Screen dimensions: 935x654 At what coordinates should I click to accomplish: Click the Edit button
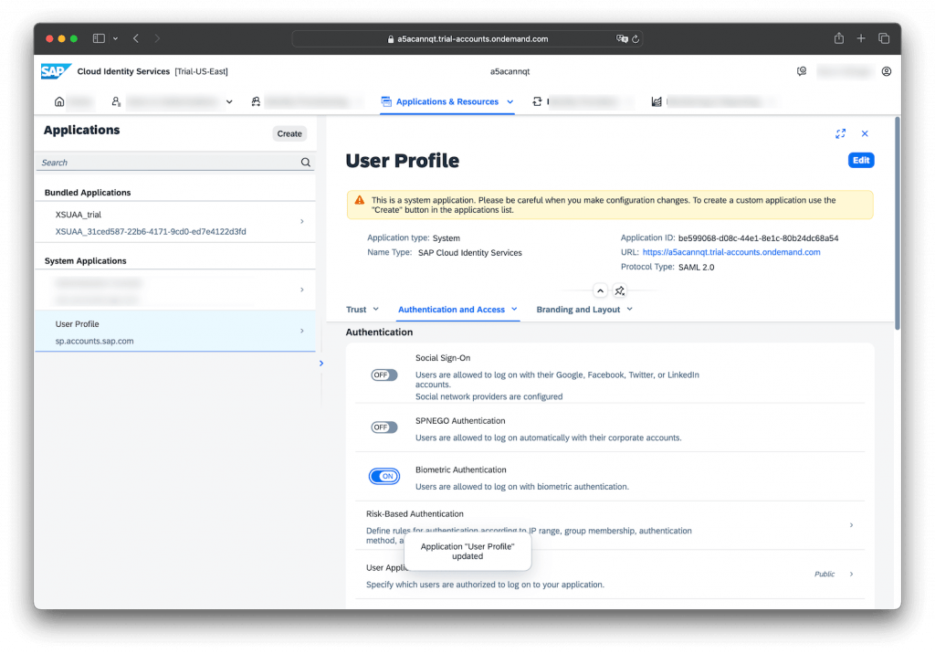click(860, 160)
